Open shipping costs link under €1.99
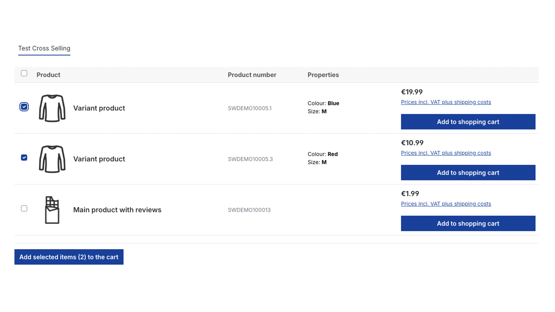 tap(446, 204)
